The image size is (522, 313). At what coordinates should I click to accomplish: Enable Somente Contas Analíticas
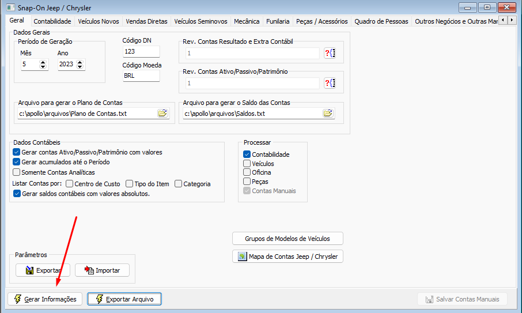click(x=16, y=172)
